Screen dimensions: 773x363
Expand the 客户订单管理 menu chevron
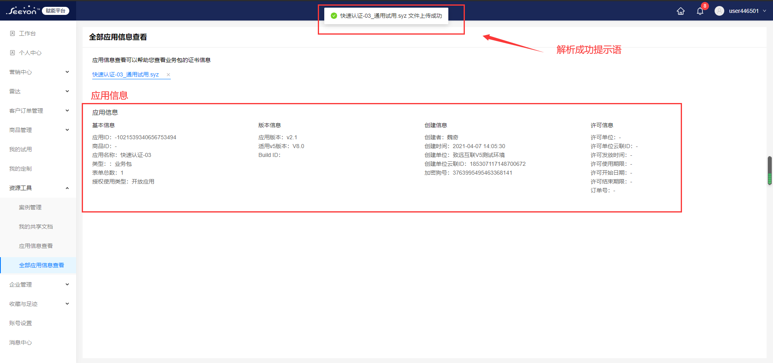[x=67, y=111]
